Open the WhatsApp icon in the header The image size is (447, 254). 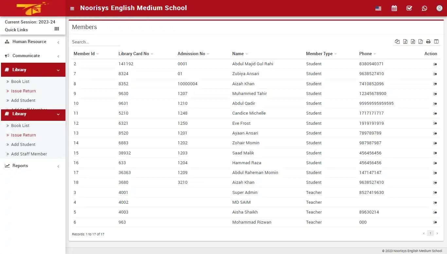tap(424, 8)
